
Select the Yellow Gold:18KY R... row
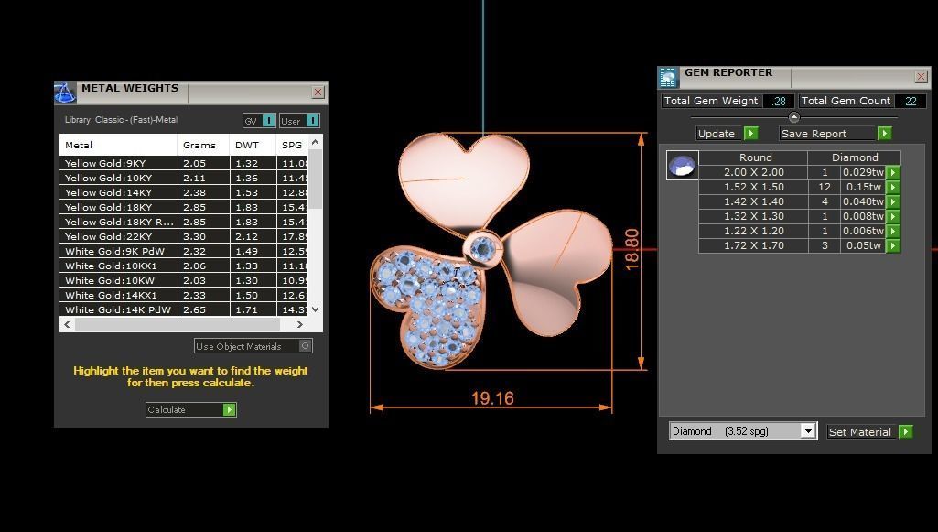[x=184, y=222]
